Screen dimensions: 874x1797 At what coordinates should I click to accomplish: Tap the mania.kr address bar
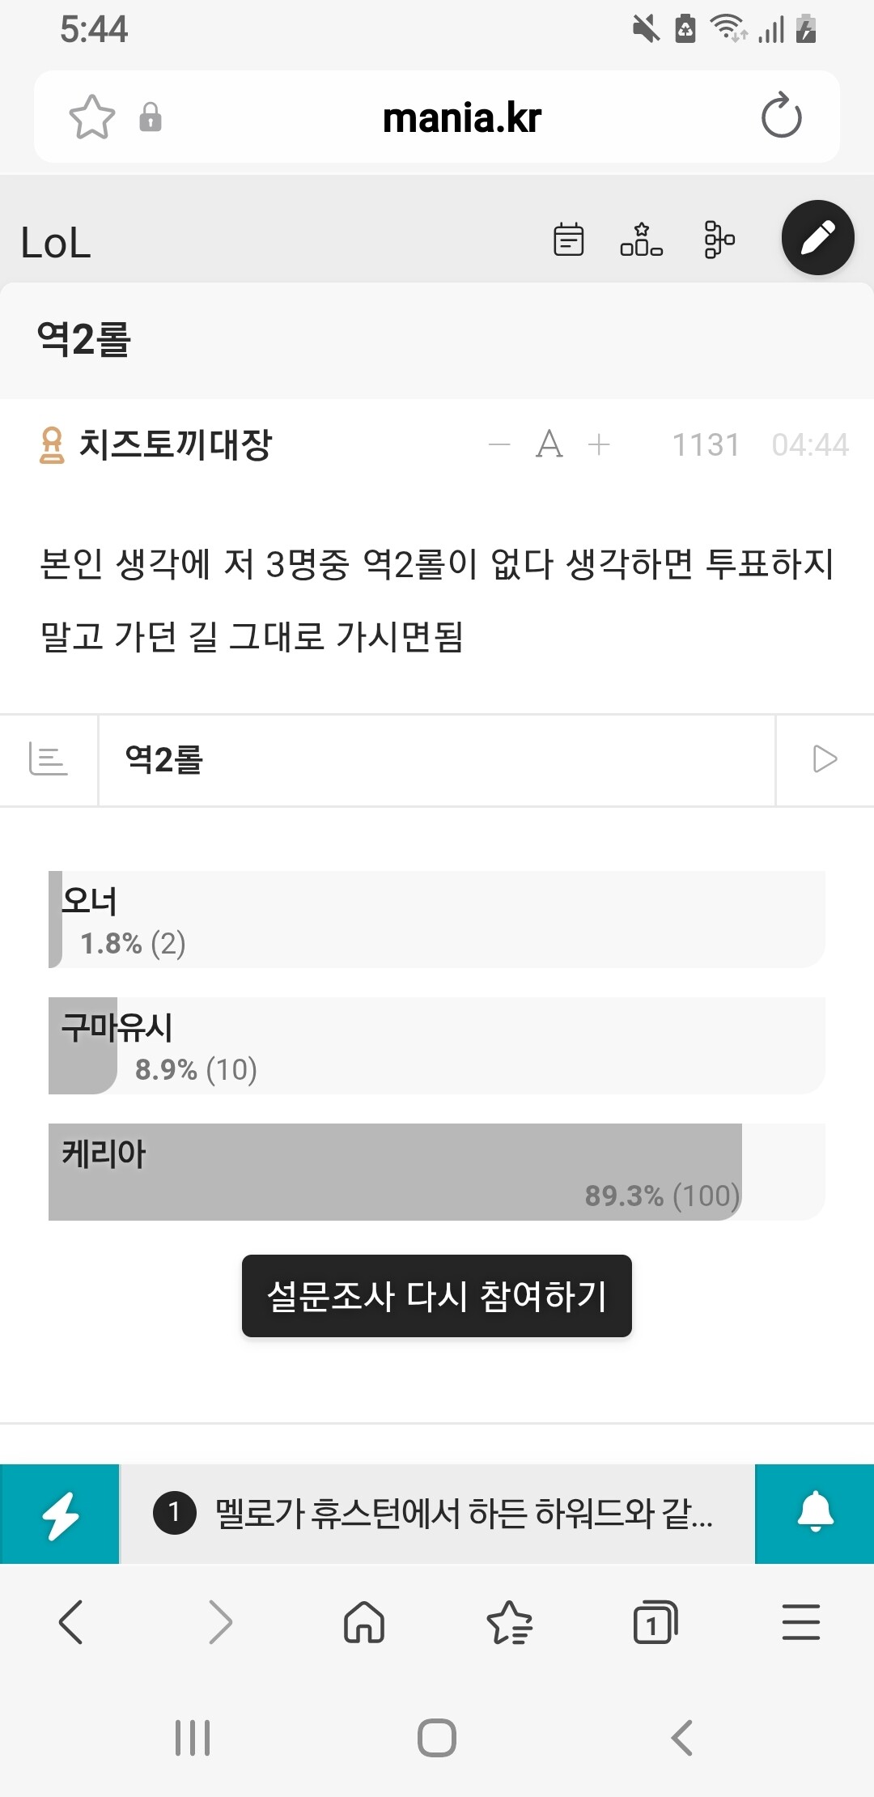[461, 118]
